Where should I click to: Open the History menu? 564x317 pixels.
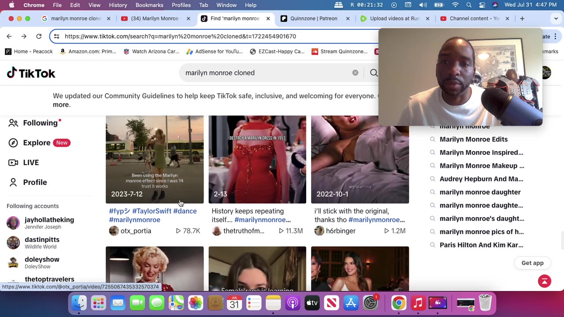coord(118,5)
